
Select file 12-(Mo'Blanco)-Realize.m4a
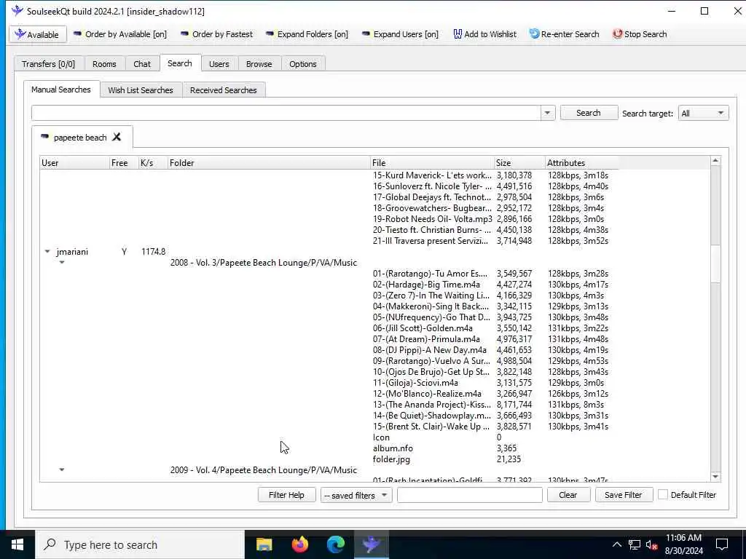427,394
